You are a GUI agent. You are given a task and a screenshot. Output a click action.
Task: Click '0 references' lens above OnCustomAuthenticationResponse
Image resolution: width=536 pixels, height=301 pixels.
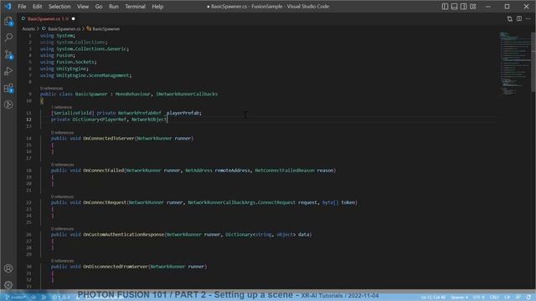(62, 228)
